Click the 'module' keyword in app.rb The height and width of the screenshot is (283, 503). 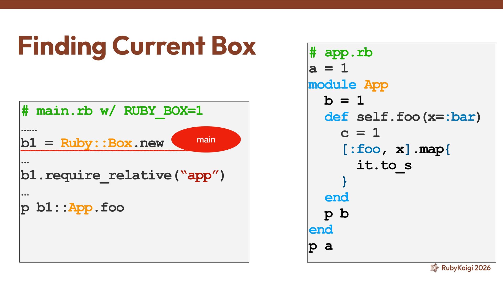point(332,85)
